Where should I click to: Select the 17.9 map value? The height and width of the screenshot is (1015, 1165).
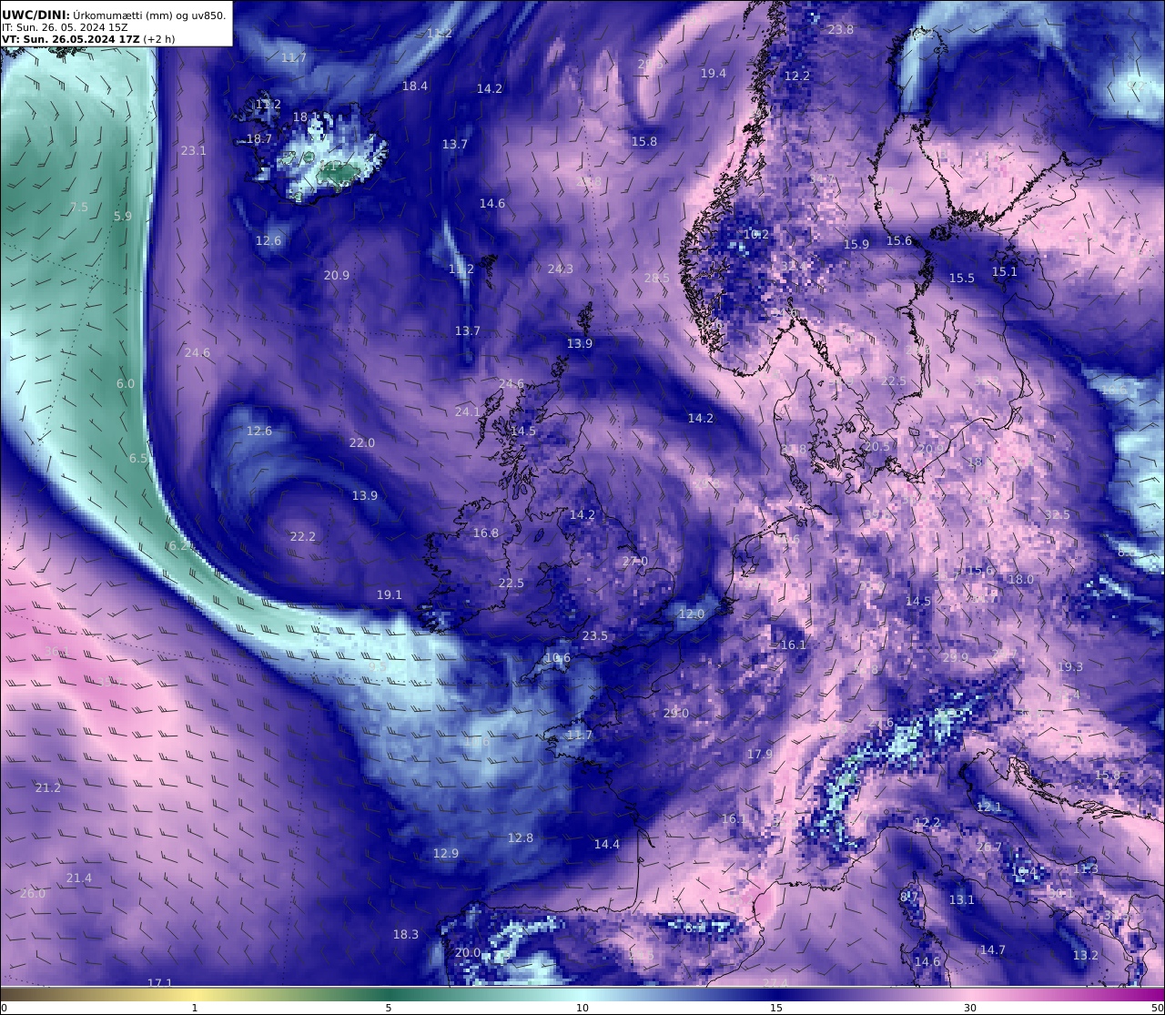pyautogui.click(x=760, y=755)
